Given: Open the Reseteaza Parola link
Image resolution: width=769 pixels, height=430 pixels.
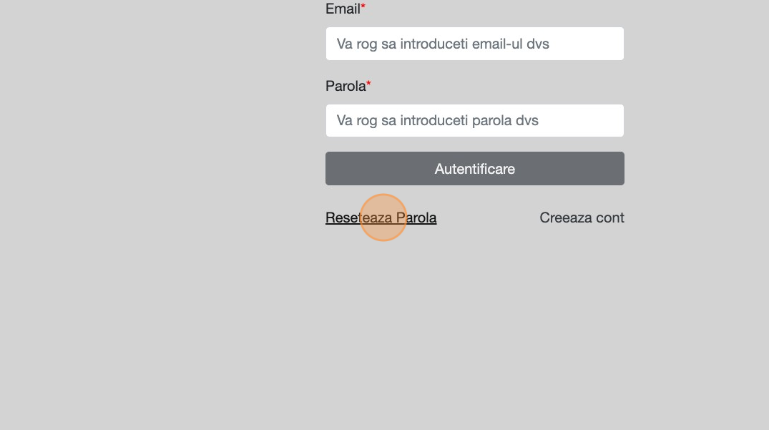Looking at the screenshot, I should point(381,218).
